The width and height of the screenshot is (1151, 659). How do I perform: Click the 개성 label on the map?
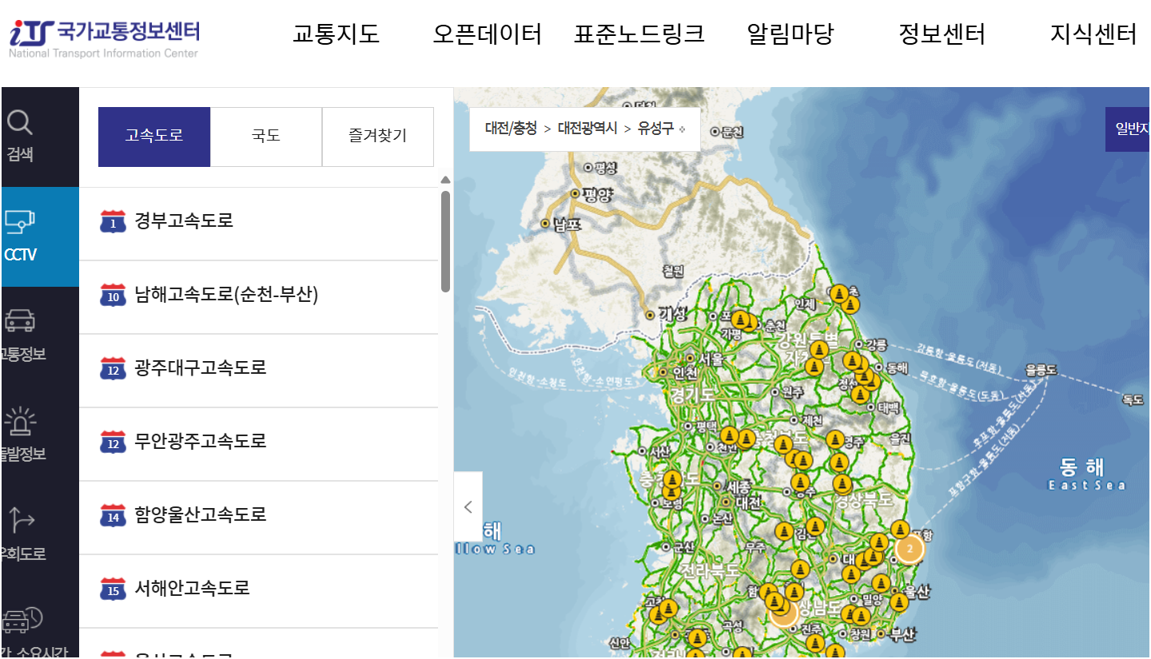pyautogui.click(x=672, y=315)
